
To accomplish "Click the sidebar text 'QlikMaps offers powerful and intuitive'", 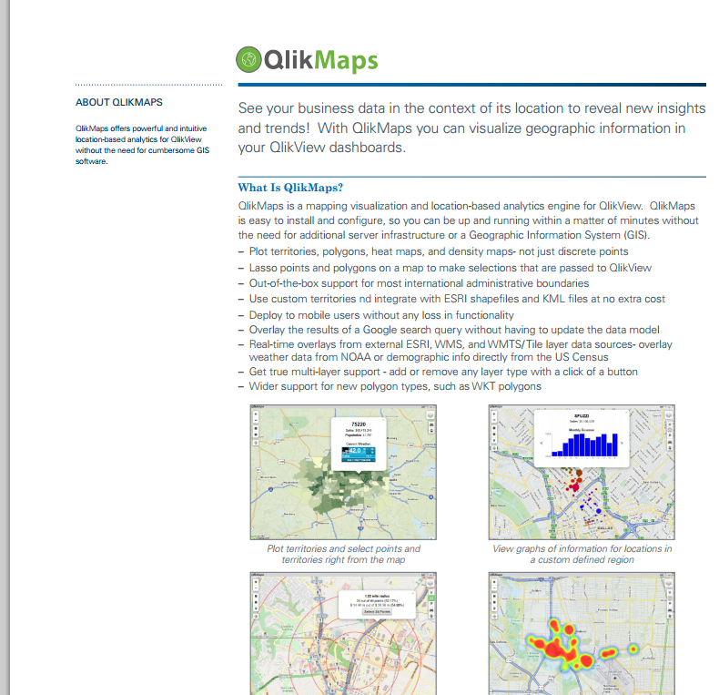I will pyautogui.click(x=141, y=128).
